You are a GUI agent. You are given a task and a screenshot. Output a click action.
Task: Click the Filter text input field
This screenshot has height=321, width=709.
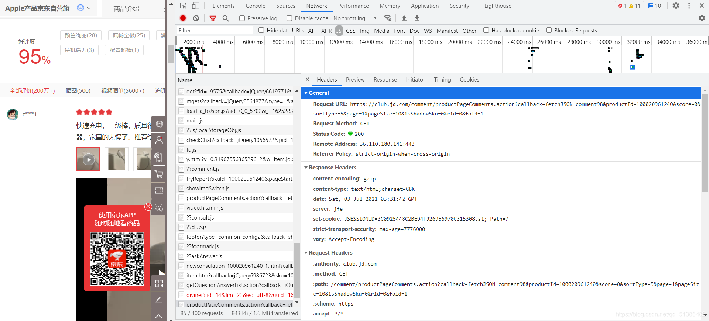tap(215, 31)
